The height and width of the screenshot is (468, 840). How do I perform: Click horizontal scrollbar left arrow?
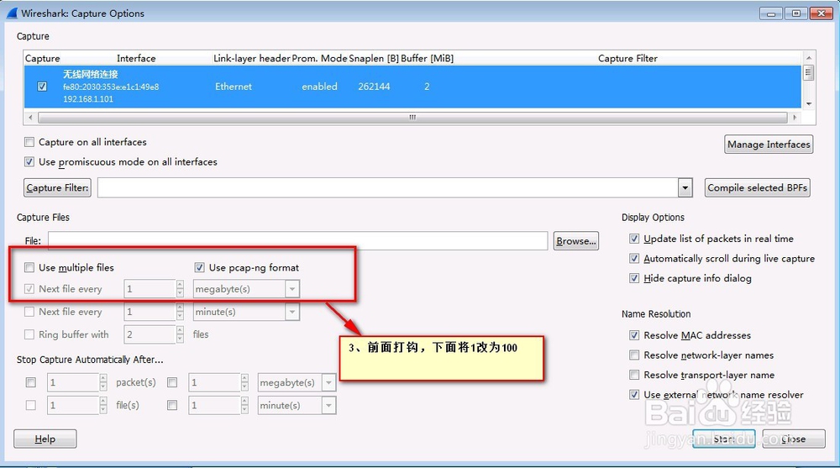[30, 117]
